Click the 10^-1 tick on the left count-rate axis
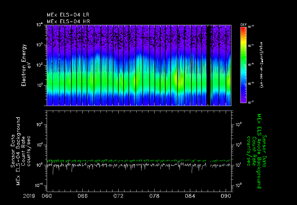Screen dimensions: 297x205 (39, 185)
